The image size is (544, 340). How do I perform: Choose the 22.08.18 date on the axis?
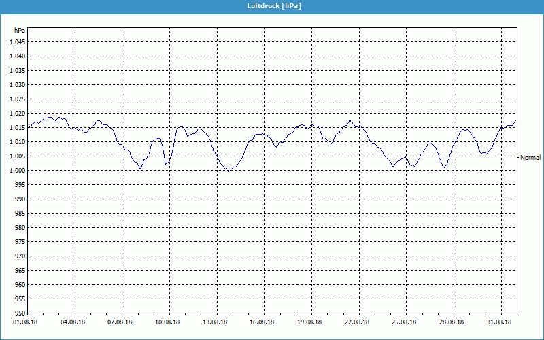[356, 322]
